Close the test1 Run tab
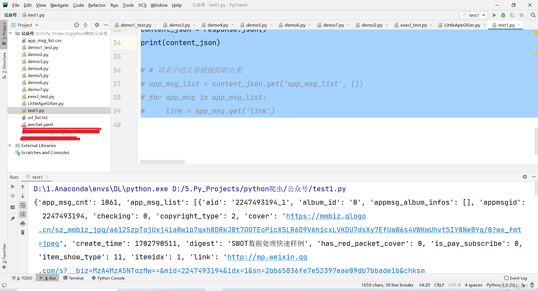The image size is (538, 291). (x=47, y=177)
